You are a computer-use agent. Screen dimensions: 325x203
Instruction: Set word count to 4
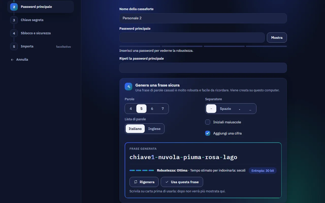131,109
